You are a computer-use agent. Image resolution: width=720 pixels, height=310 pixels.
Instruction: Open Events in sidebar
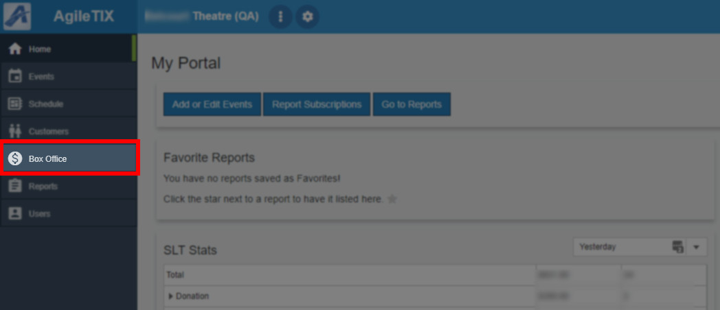(x=69, y=77)
